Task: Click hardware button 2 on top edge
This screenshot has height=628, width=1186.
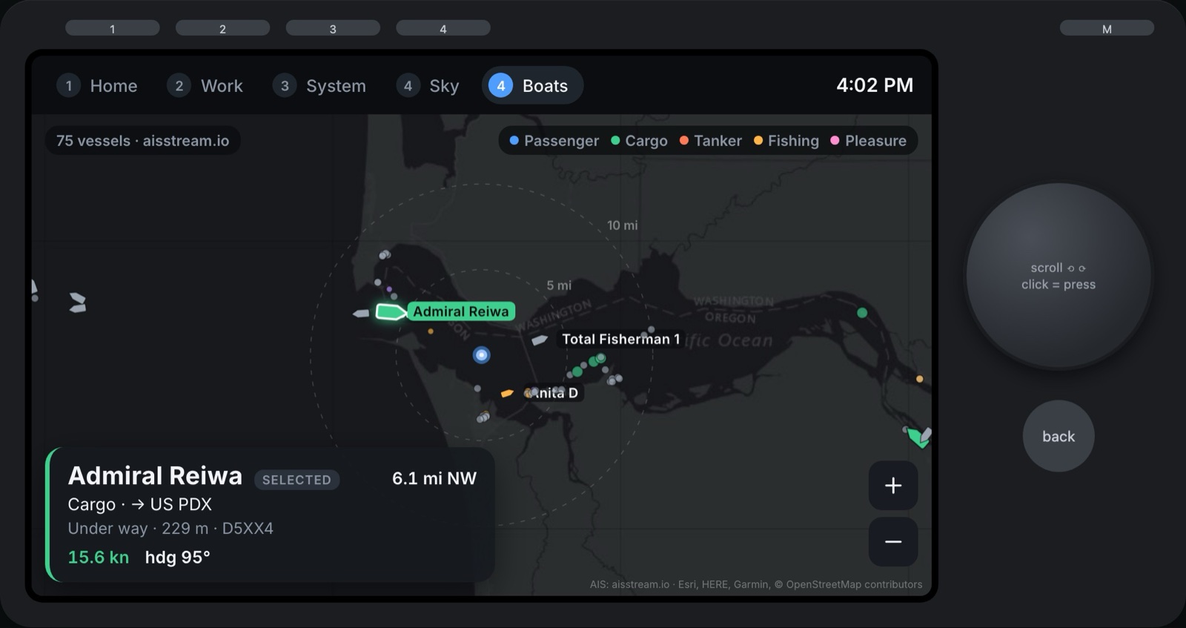Action: point(222,28)
